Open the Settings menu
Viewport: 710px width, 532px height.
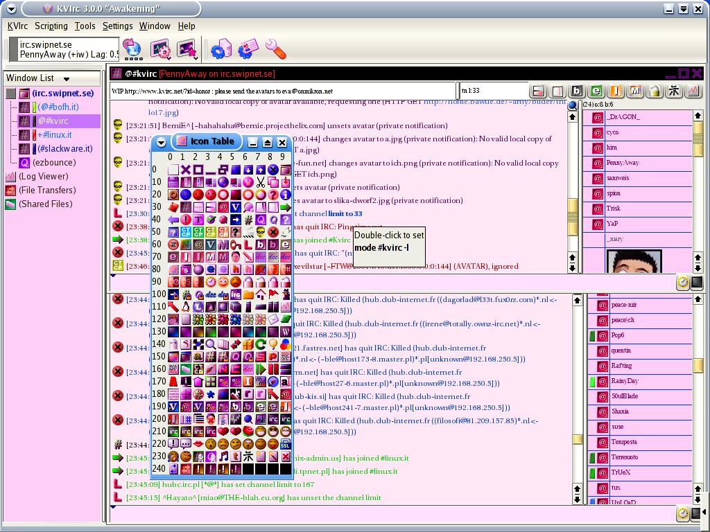(x=117, y=26)
